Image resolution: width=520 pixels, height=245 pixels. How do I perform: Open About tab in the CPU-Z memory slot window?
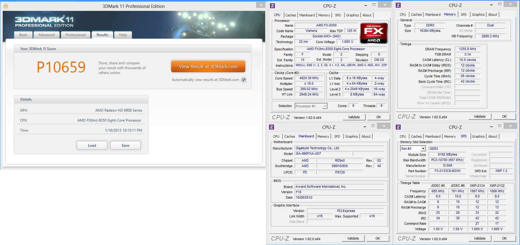coord(493,136)
